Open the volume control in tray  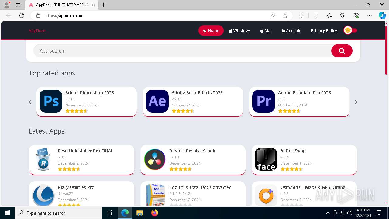coord(350,213)
